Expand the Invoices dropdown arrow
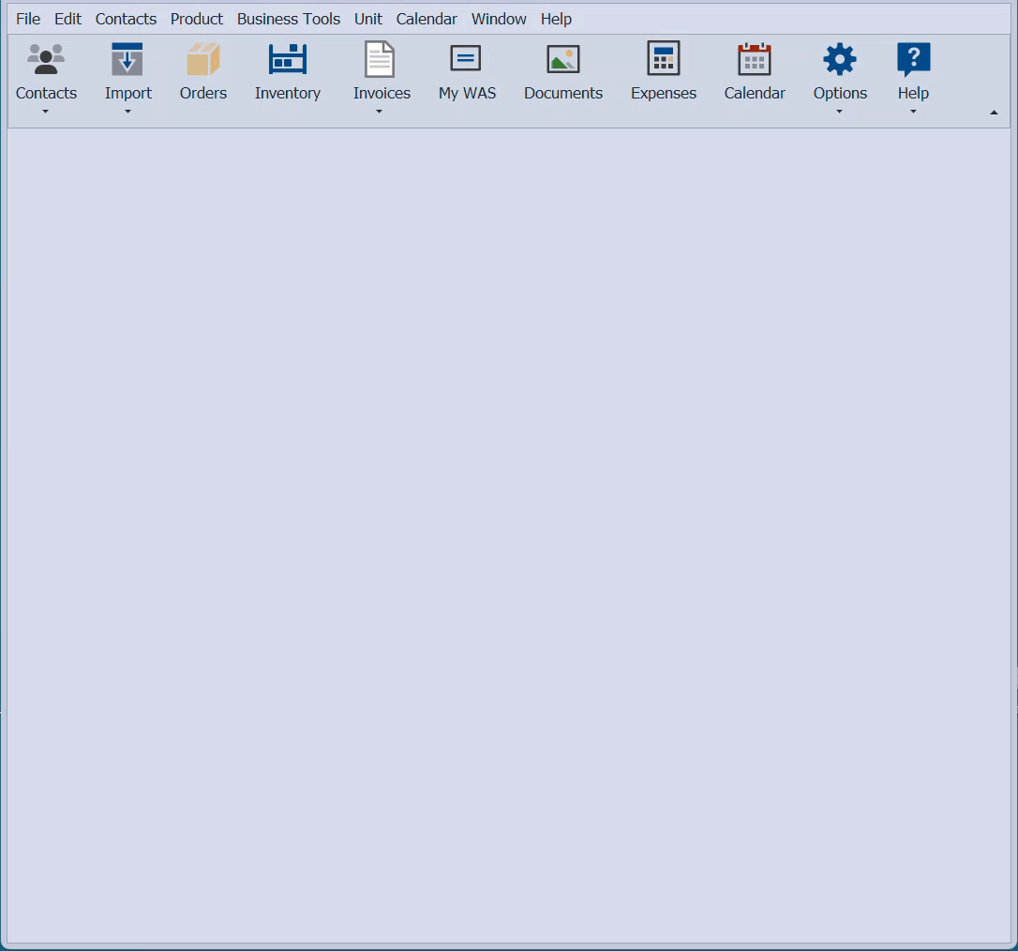This screenshot has width=1018, height=951. tap(379, 112)
